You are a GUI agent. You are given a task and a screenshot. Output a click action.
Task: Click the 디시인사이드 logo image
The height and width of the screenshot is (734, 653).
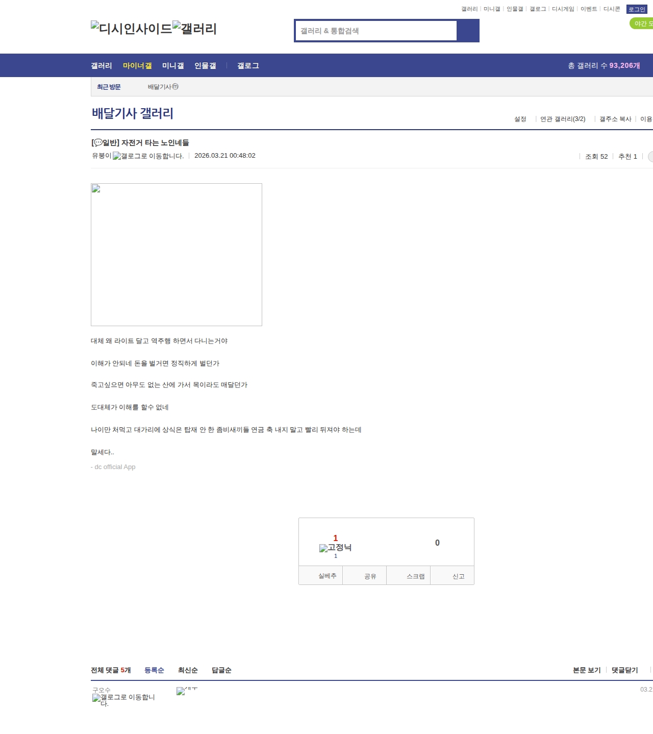[132, 29]
